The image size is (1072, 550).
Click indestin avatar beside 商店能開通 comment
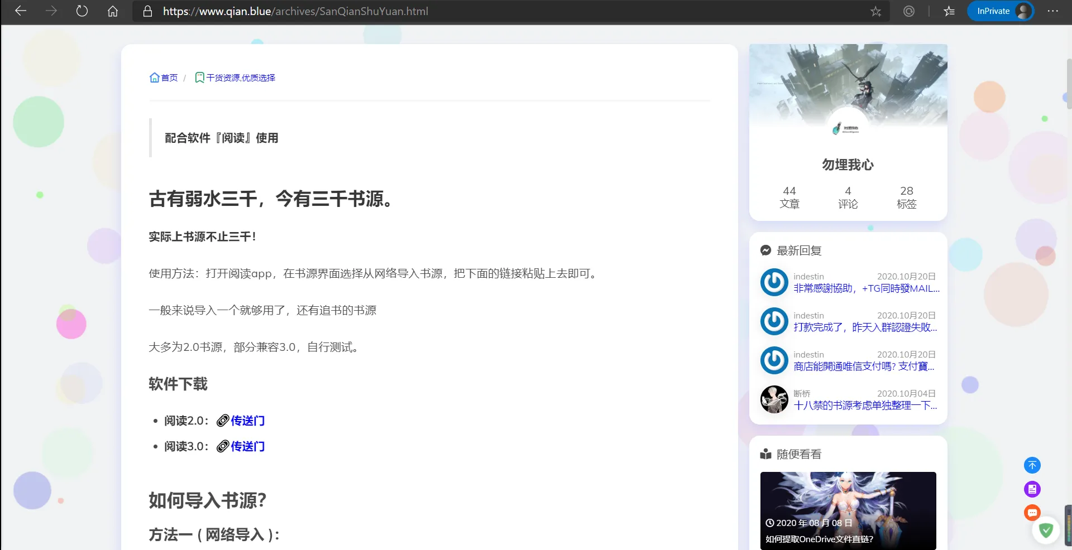[x=774, y=360]
